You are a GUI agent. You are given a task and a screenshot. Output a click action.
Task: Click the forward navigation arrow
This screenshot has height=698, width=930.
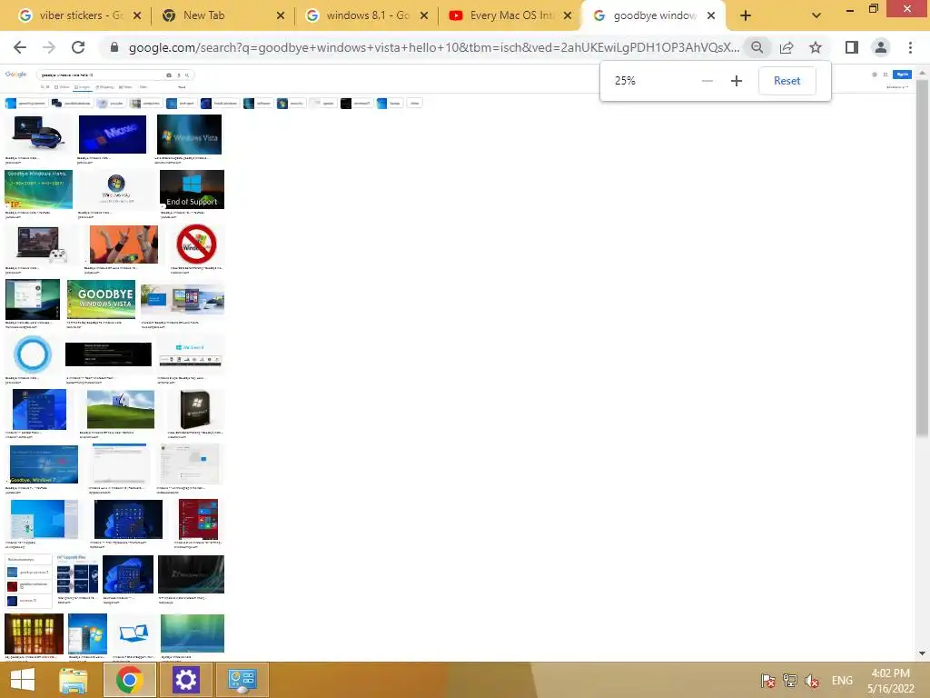[49, 47]
